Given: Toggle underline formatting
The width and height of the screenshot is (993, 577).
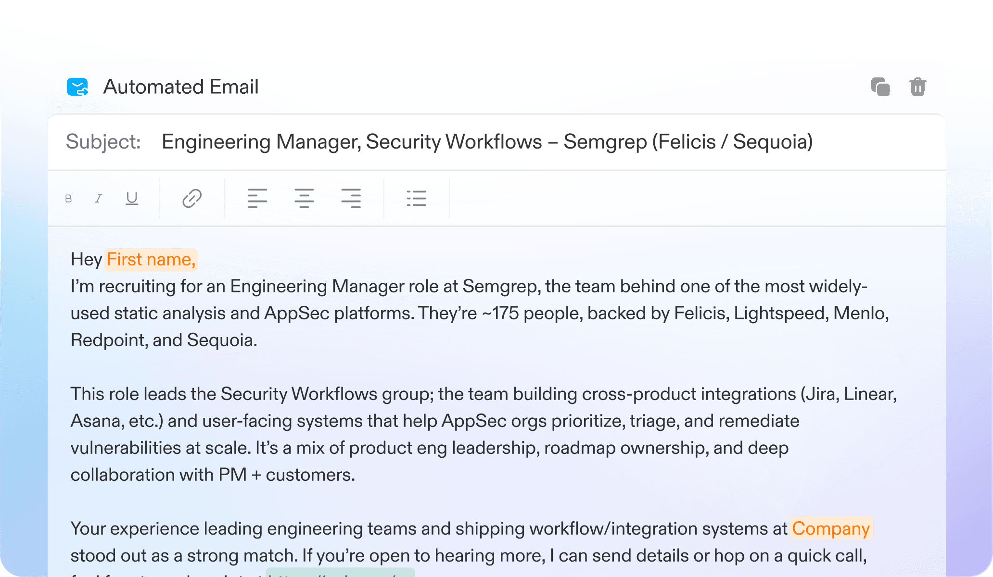Looking at the screenshot, I should (132, 198).
